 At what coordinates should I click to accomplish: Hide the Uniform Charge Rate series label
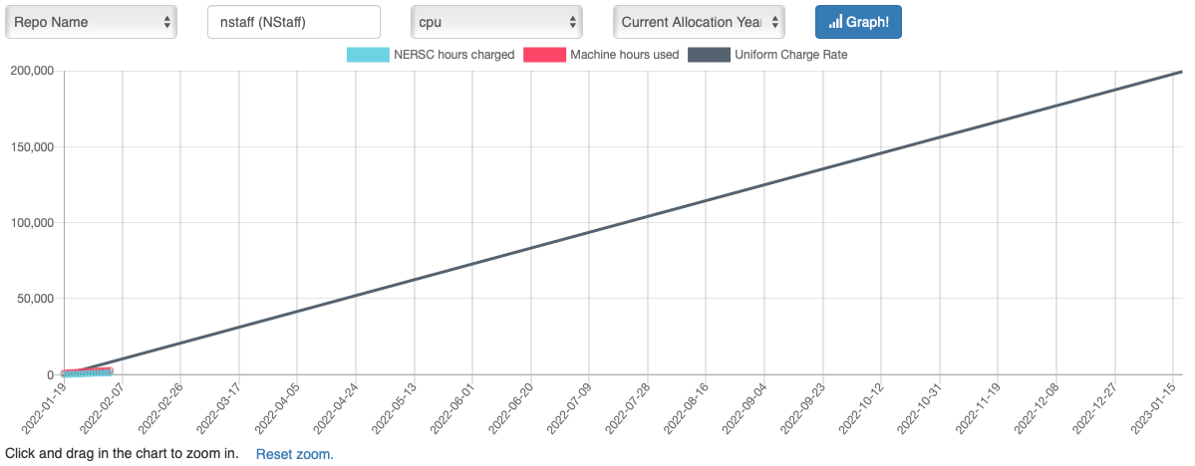coord(790,55)
